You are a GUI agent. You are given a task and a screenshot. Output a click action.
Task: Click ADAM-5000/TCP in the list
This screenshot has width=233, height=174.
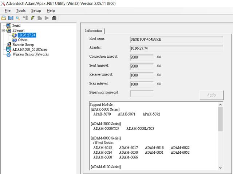[106, 128]
